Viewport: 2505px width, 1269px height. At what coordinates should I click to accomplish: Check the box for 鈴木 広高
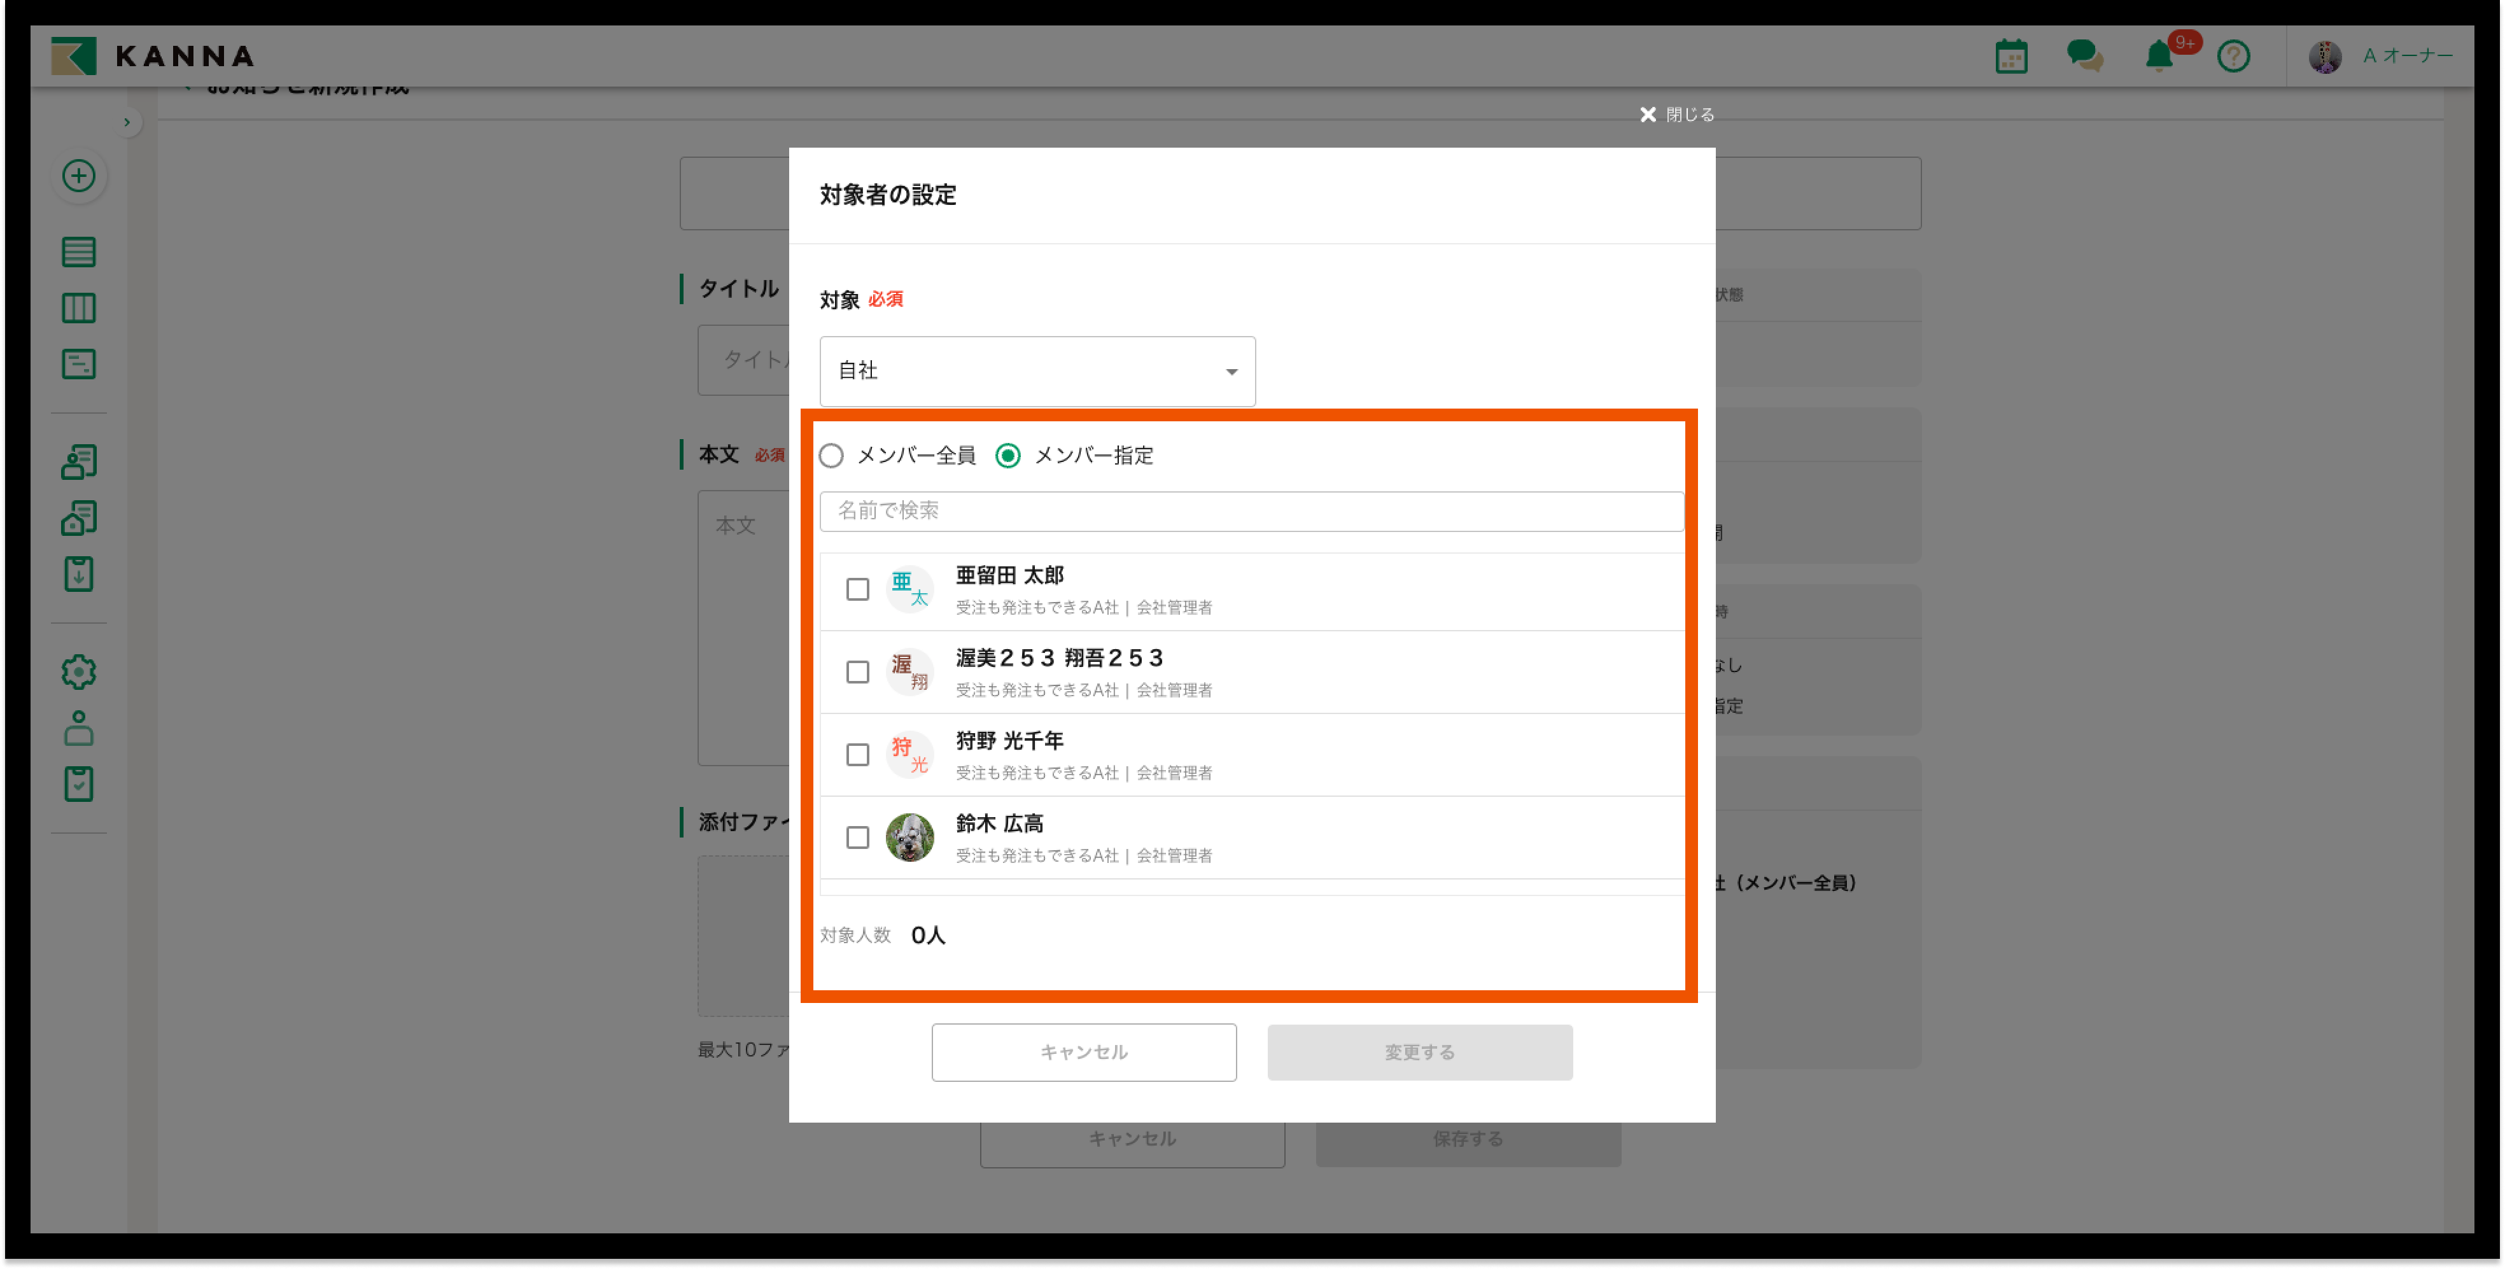click(x=857, y=838)
